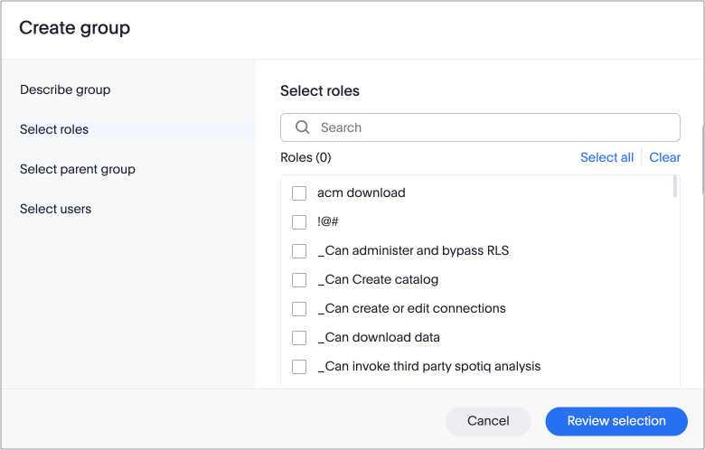
Task: Check _Can create or edit connections
Action: pyautogui.click(x=299, y=309)
